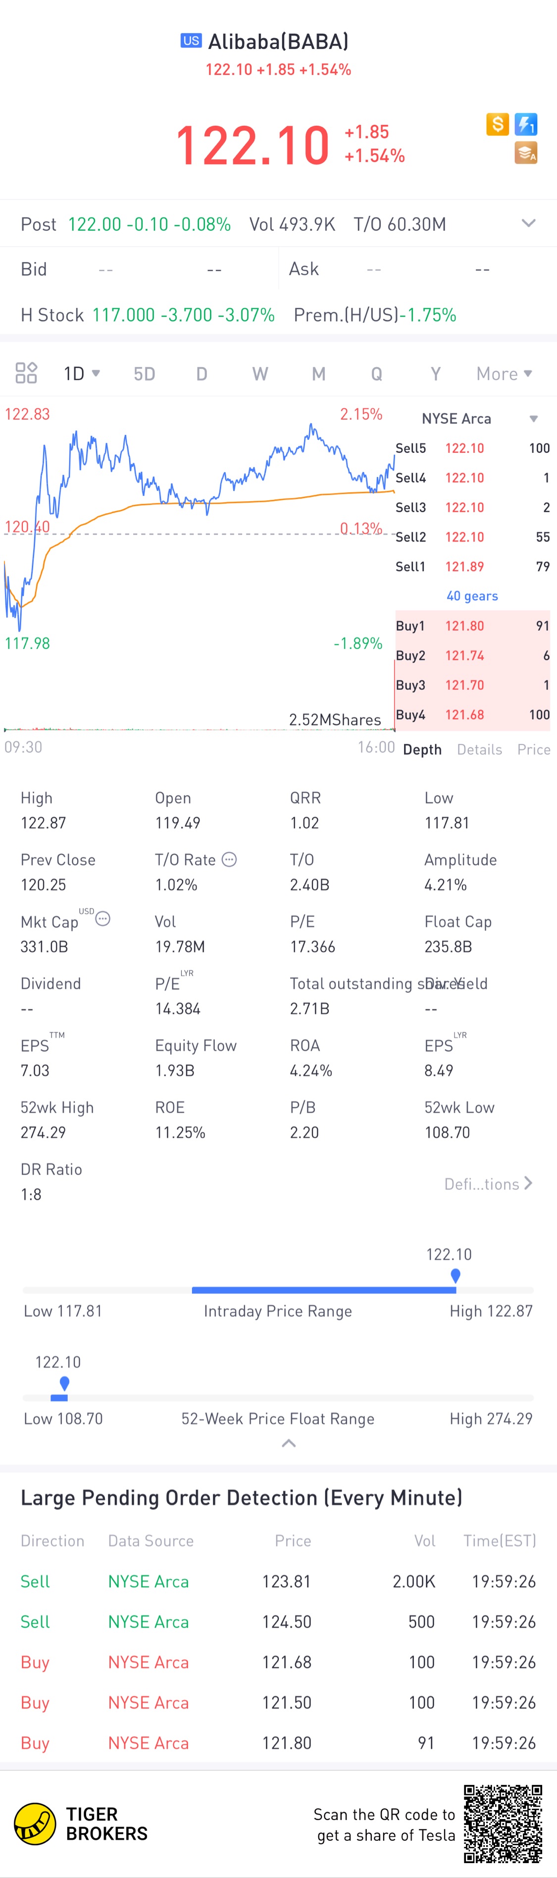The image size is (557, 1878).
Task: Collapse the stock details section arrow
Action: point(289,1444)
